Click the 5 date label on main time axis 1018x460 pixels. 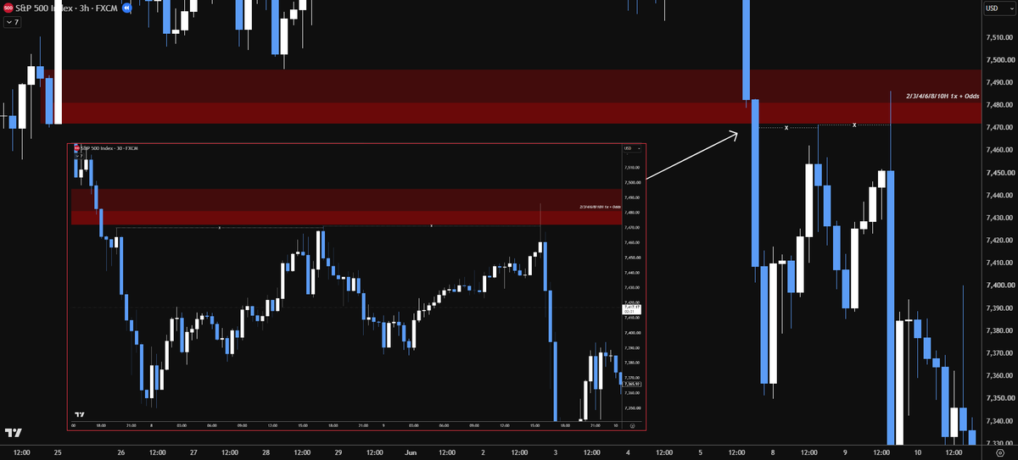[699, 453]
